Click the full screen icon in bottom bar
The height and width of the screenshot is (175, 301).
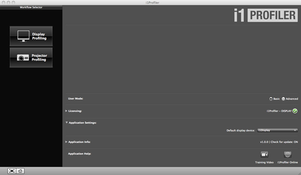click(12, 171)
